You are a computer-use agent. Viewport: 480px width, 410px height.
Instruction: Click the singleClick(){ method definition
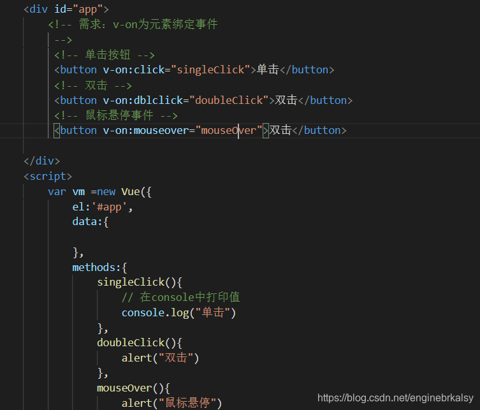pyautogui.click(x=140, y=282)
